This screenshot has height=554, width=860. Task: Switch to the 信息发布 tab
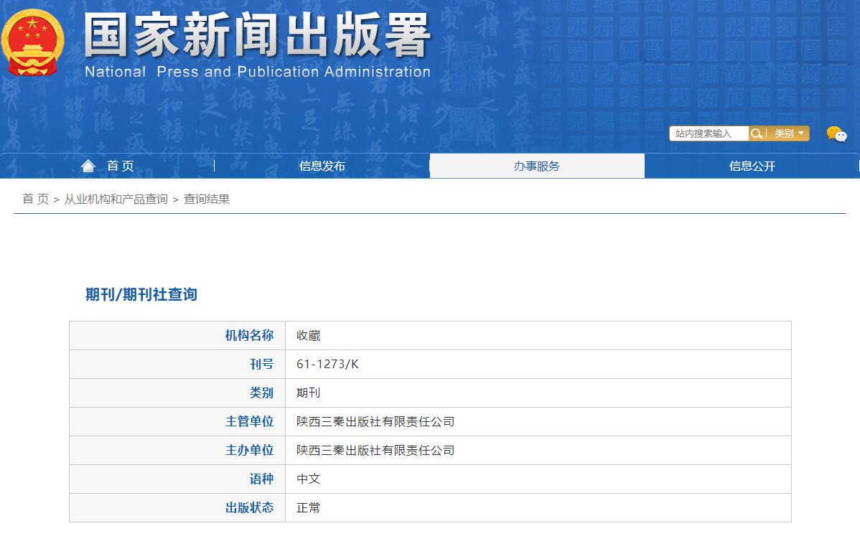(322, 165)
